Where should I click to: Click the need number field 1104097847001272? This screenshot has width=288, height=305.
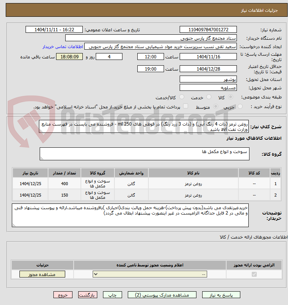coord(208,29)
